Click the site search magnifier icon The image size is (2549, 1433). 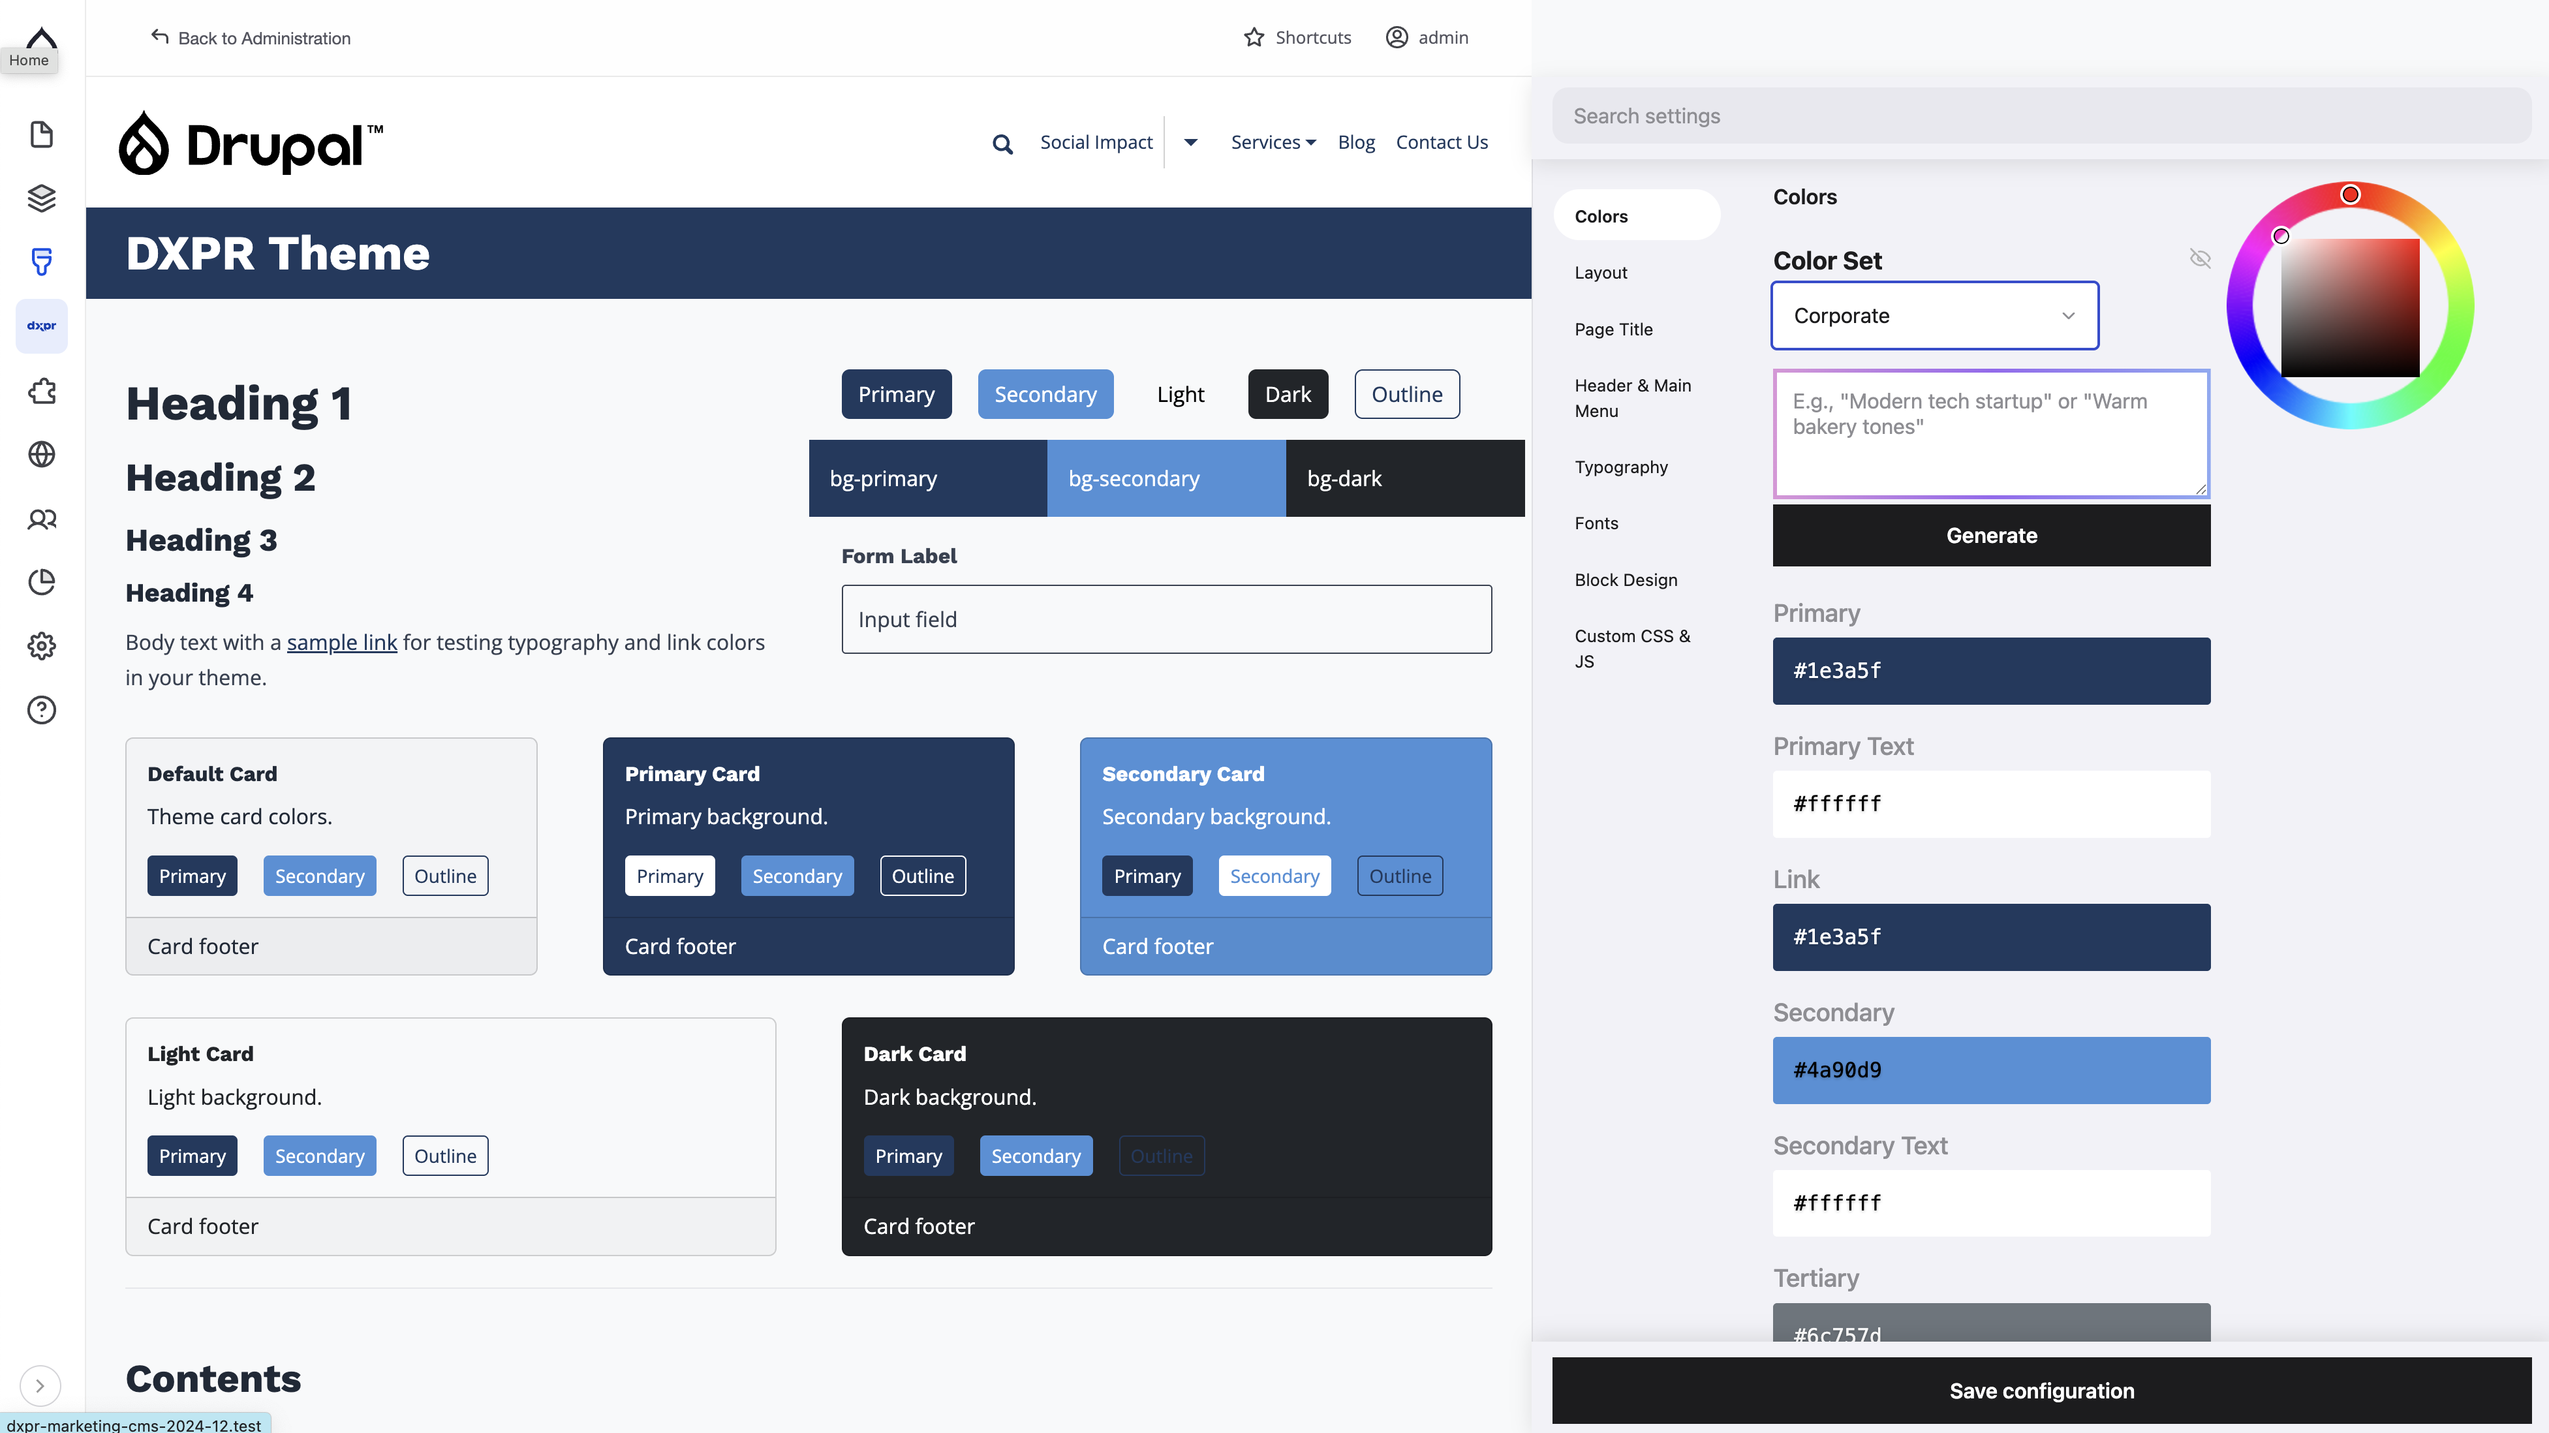click(x=1002, y=144)
